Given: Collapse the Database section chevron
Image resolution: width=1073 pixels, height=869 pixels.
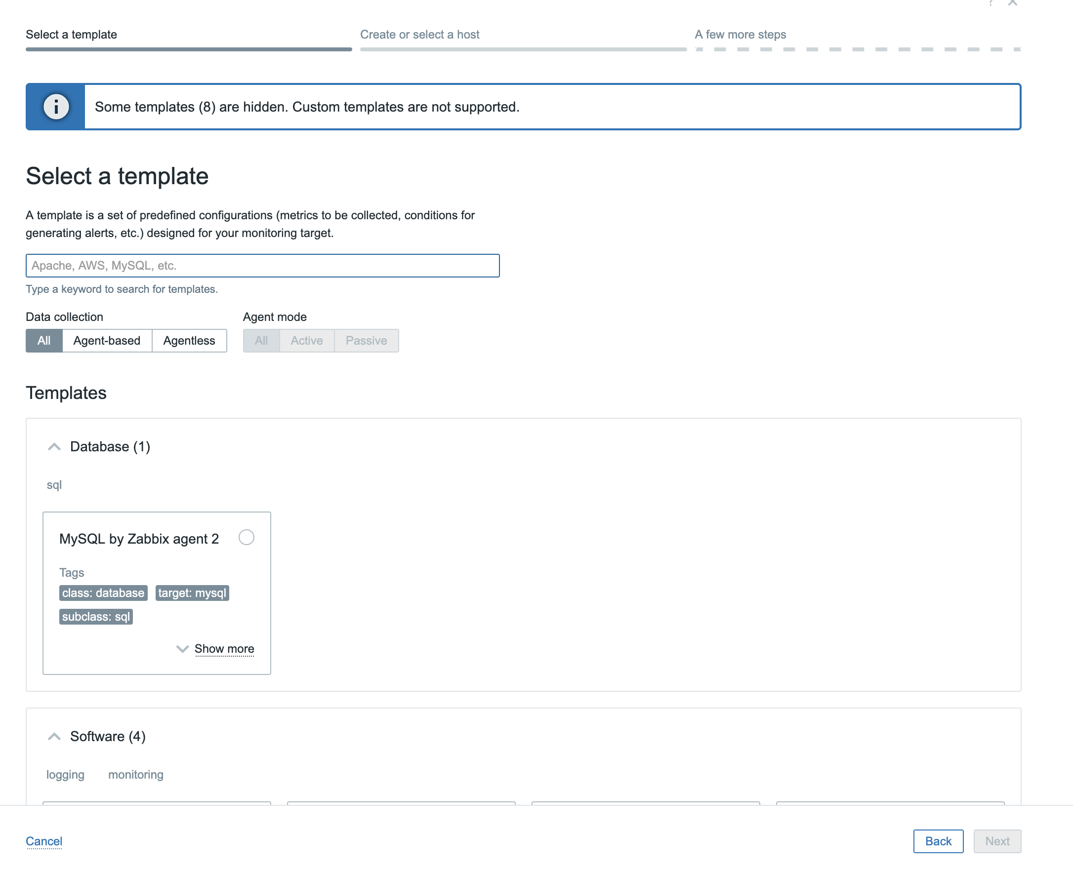Looking at the screenshot, I should (x=54, y=446).
